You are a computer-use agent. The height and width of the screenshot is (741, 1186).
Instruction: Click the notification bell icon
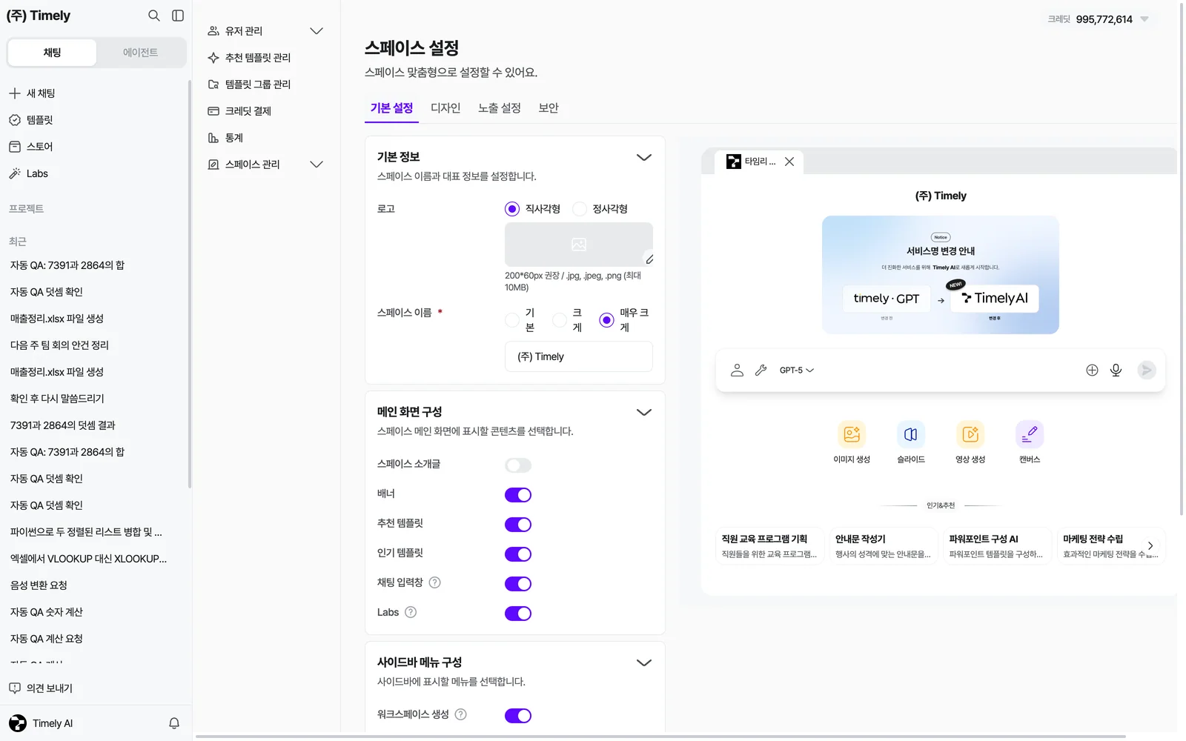(174, 723)
